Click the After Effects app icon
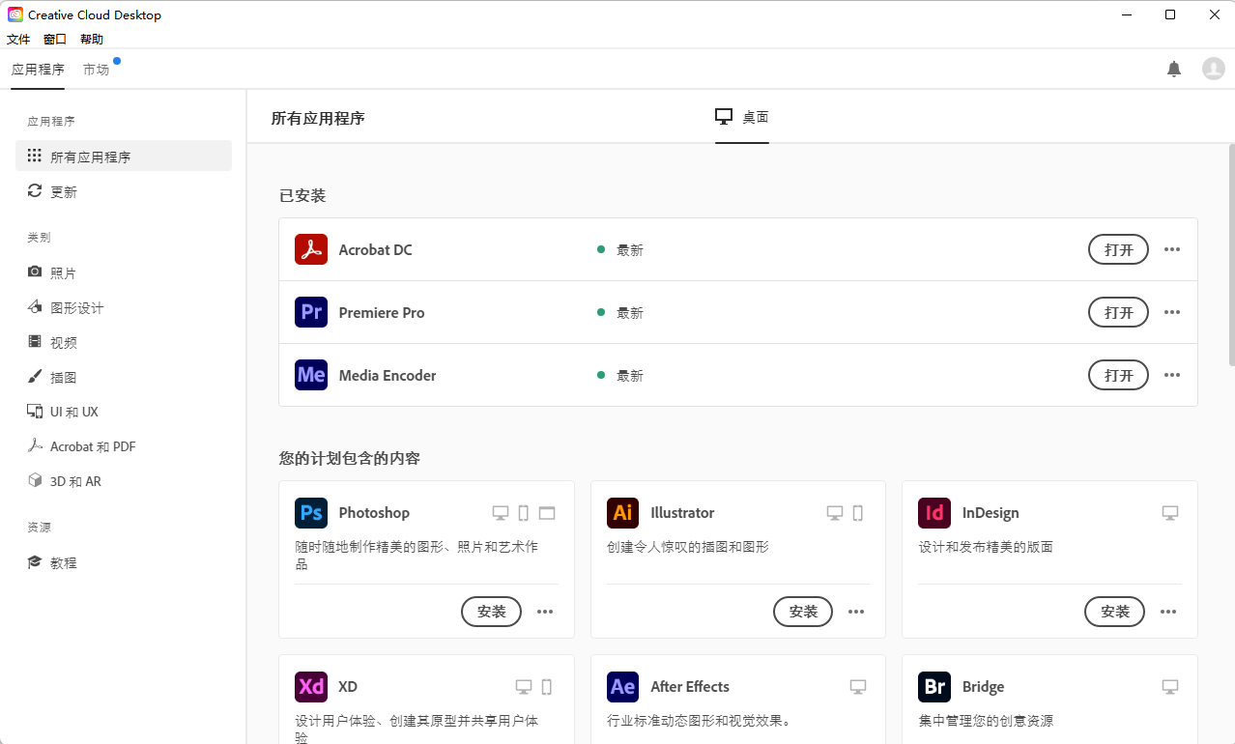The width and height of the screenshot is (1235, 744). click(623, 686)
